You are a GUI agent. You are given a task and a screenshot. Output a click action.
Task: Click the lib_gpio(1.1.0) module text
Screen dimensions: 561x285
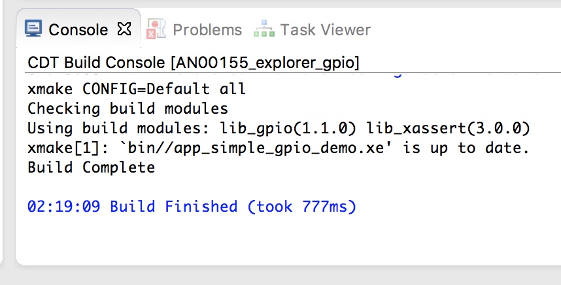288,128
